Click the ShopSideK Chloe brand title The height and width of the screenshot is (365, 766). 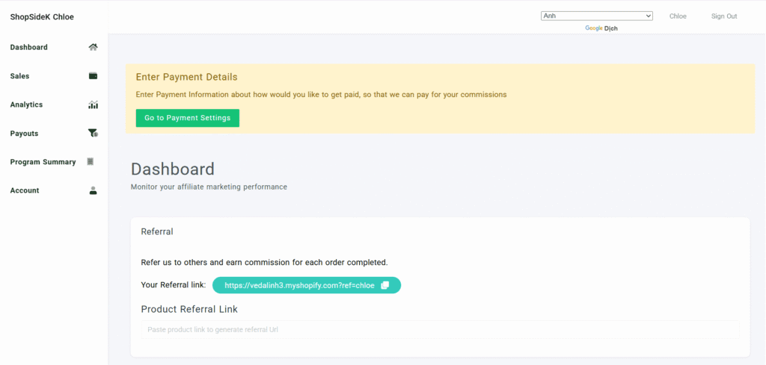point(42,17)
